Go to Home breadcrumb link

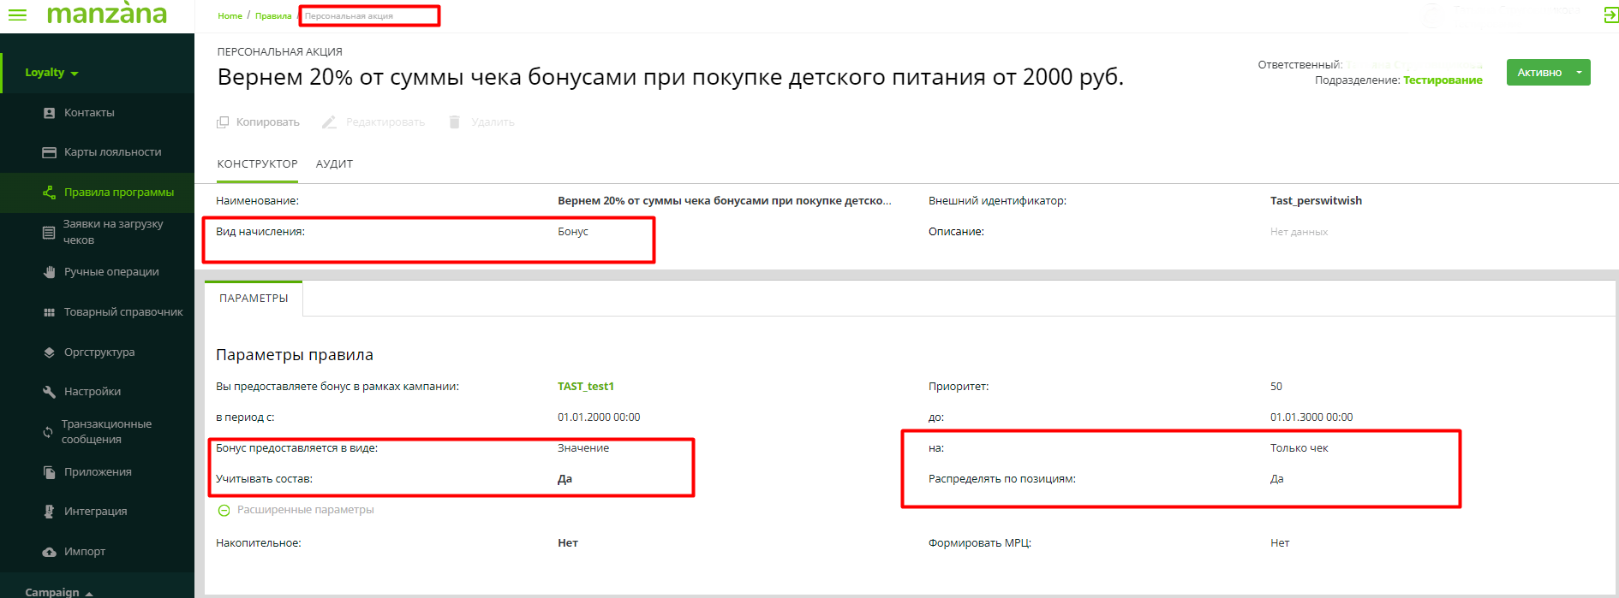pos(230,16)
